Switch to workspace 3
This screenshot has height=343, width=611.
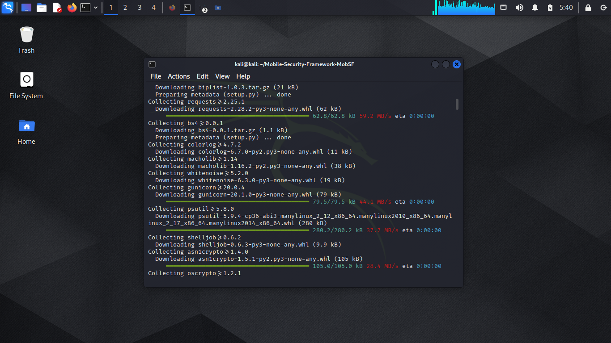(x=140, y=8)
